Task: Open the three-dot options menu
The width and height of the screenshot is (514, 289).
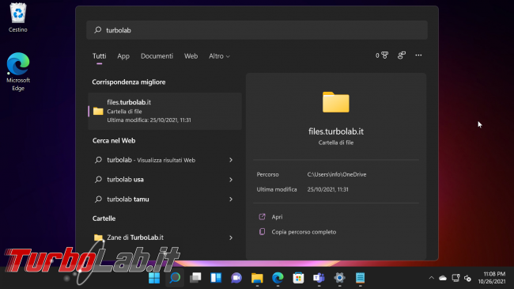Action: pos(418,55)
